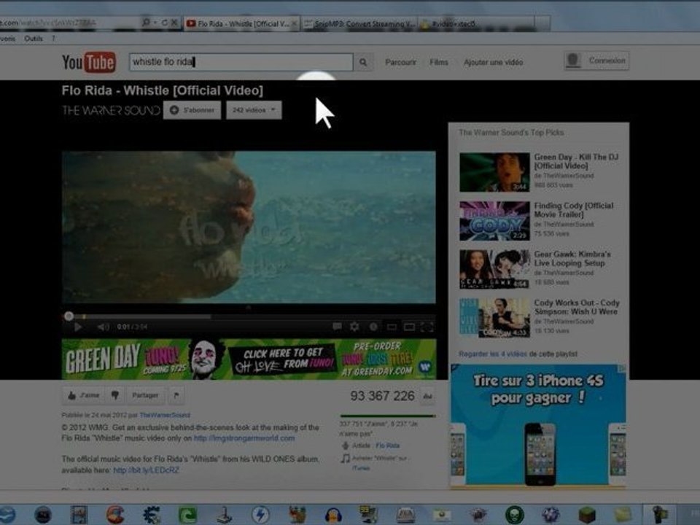Click the Cody Simpson Wish U Were title
Viewport: 700px width, 525px height.
pos(577,307)
